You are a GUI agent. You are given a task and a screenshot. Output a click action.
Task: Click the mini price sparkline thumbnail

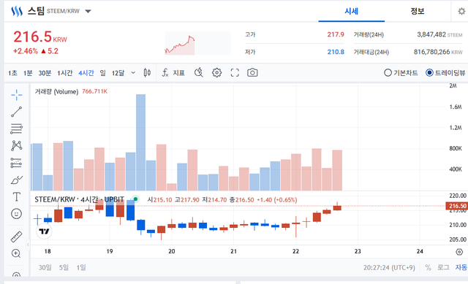[198, 44]
